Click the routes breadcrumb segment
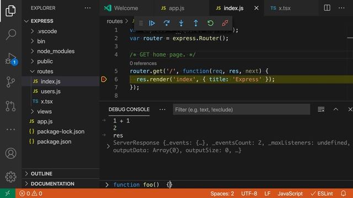Screen dimensions: 353x198 pos(115,21)
